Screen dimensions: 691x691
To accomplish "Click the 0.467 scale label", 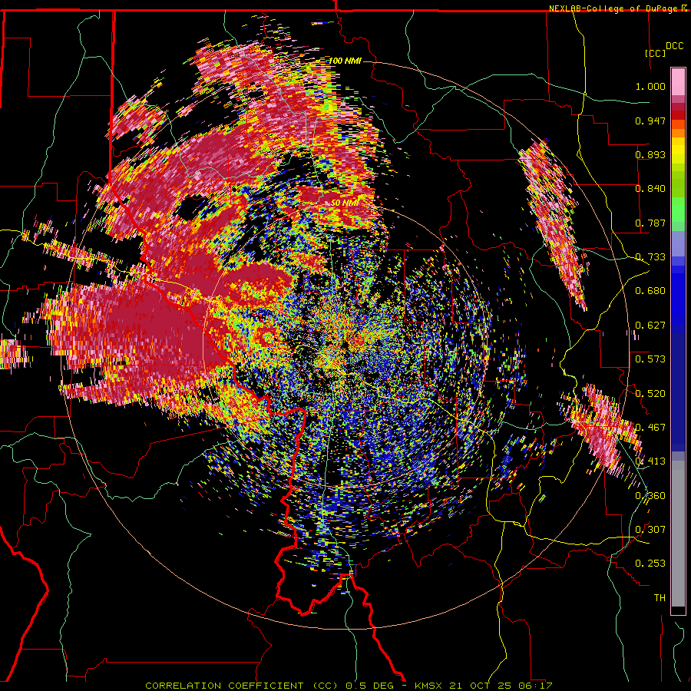I will tap(650, 428).
